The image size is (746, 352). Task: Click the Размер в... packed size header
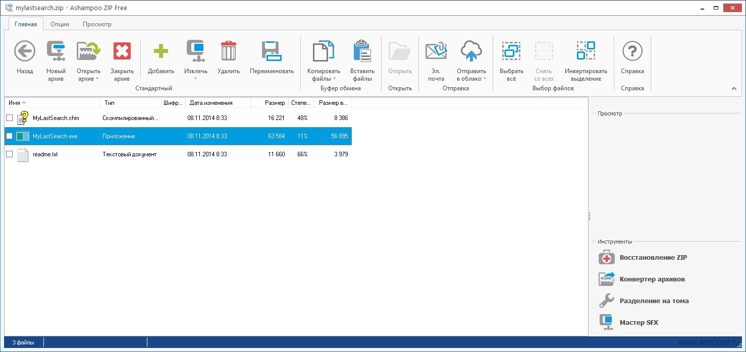[333, 103]
